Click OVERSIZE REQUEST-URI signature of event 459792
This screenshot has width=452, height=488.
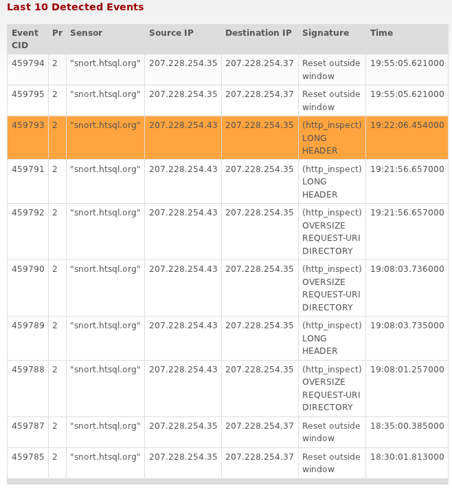[x=332, y=231]
